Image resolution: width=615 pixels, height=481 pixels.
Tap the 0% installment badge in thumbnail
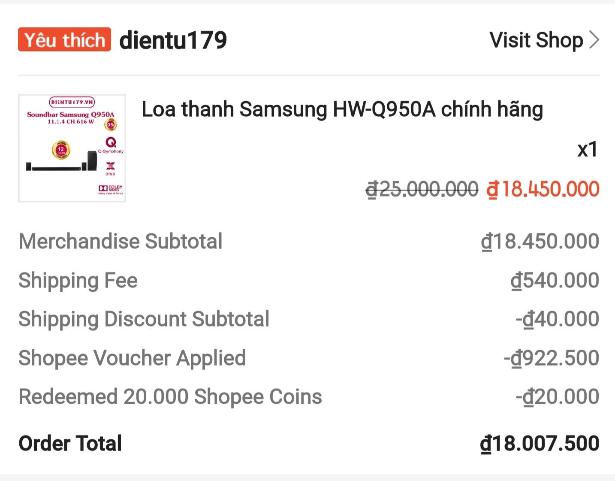click(x=111, y=124)
